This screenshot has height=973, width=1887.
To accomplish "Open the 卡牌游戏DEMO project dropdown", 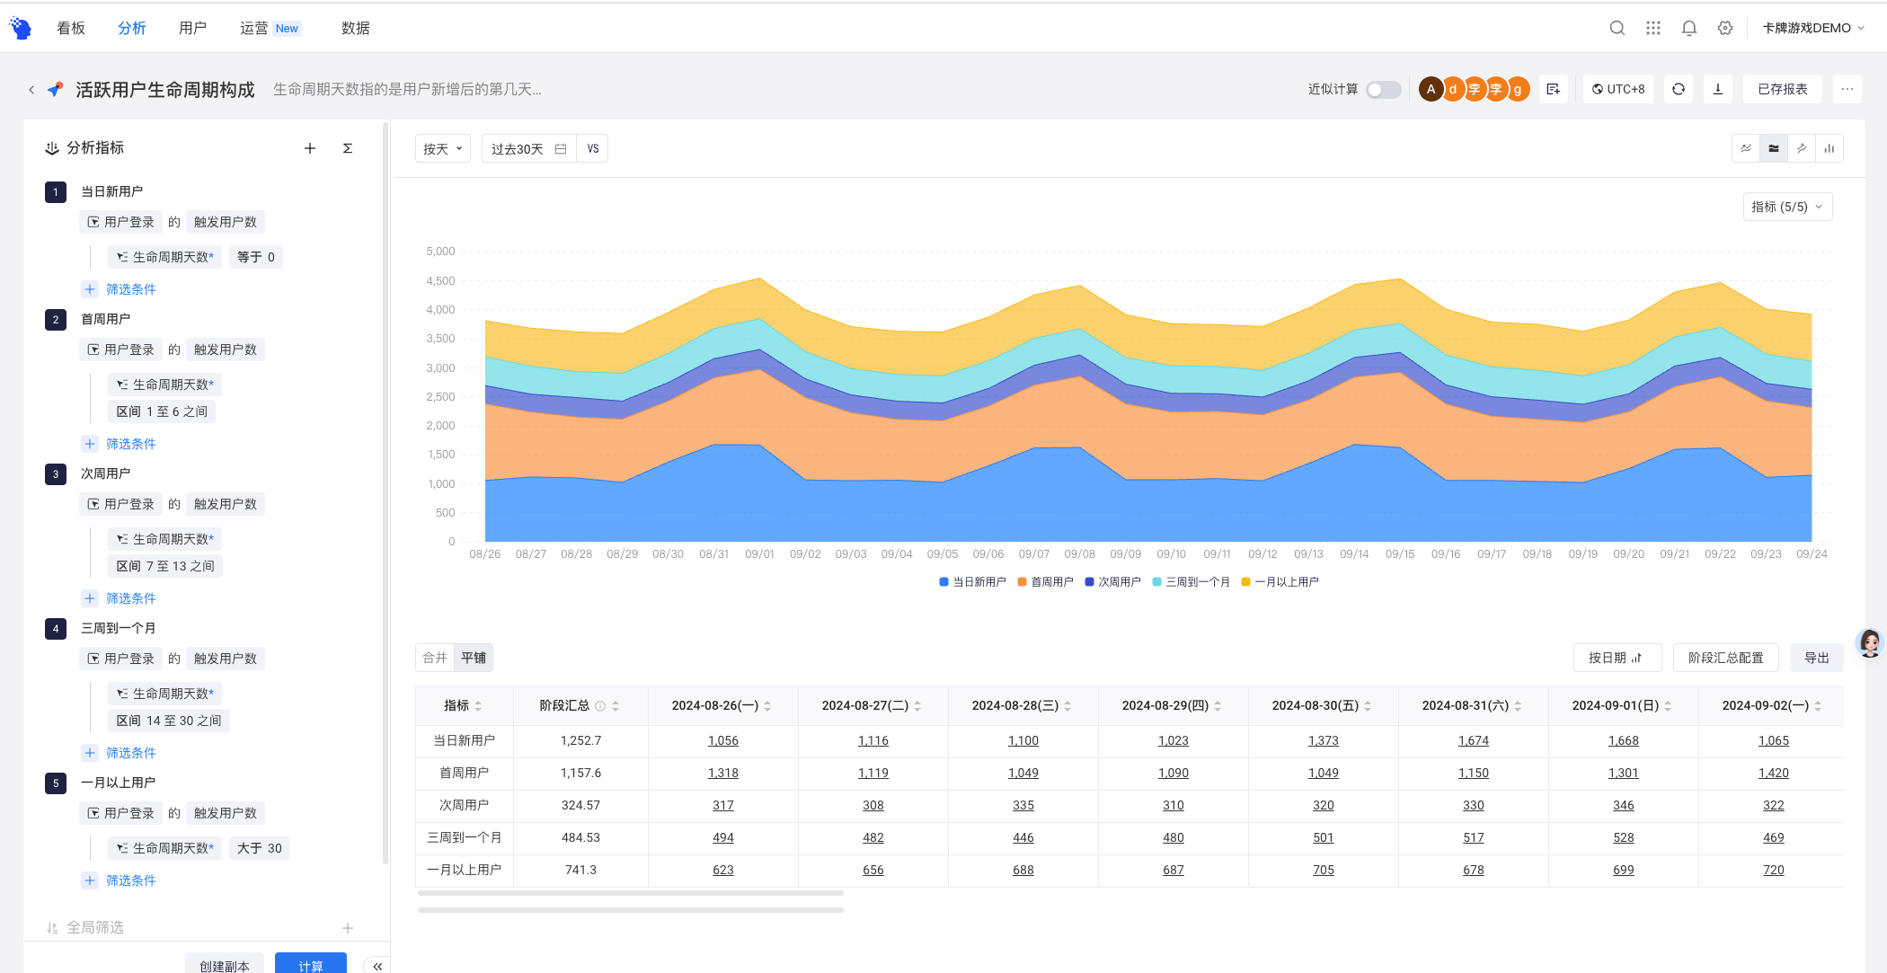I will click(1813, 28).
